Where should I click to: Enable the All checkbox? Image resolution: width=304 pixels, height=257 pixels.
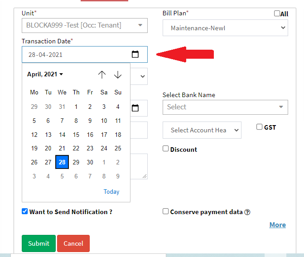tap(277, 14)
